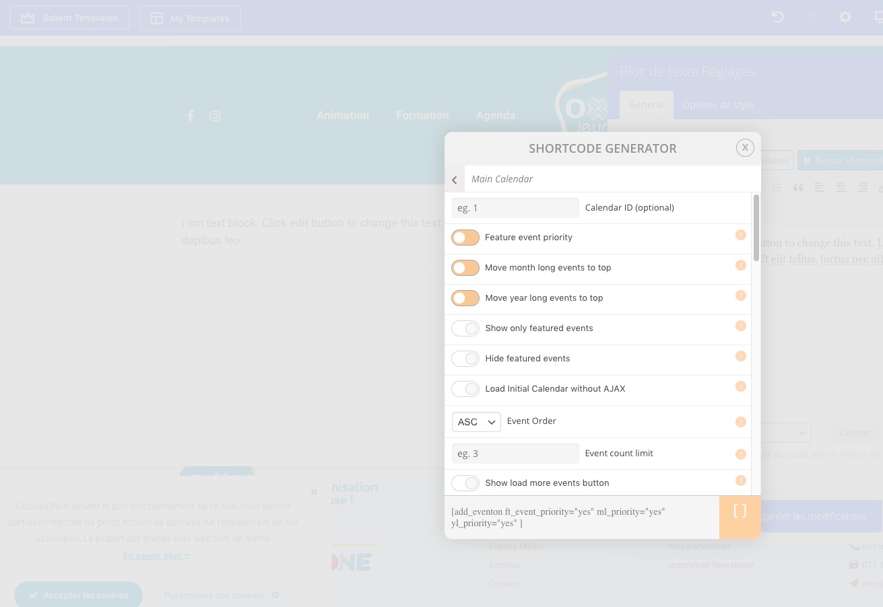Open the ASC Event Order dropdown

(476, 422)
